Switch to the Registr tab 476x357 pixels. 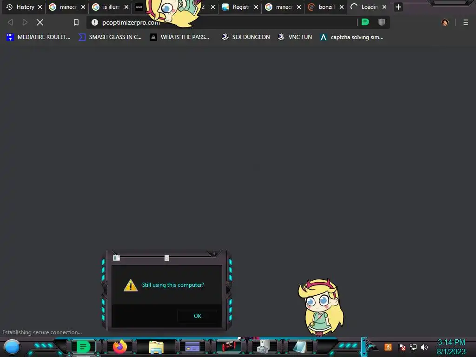click(x=239, y=7)
